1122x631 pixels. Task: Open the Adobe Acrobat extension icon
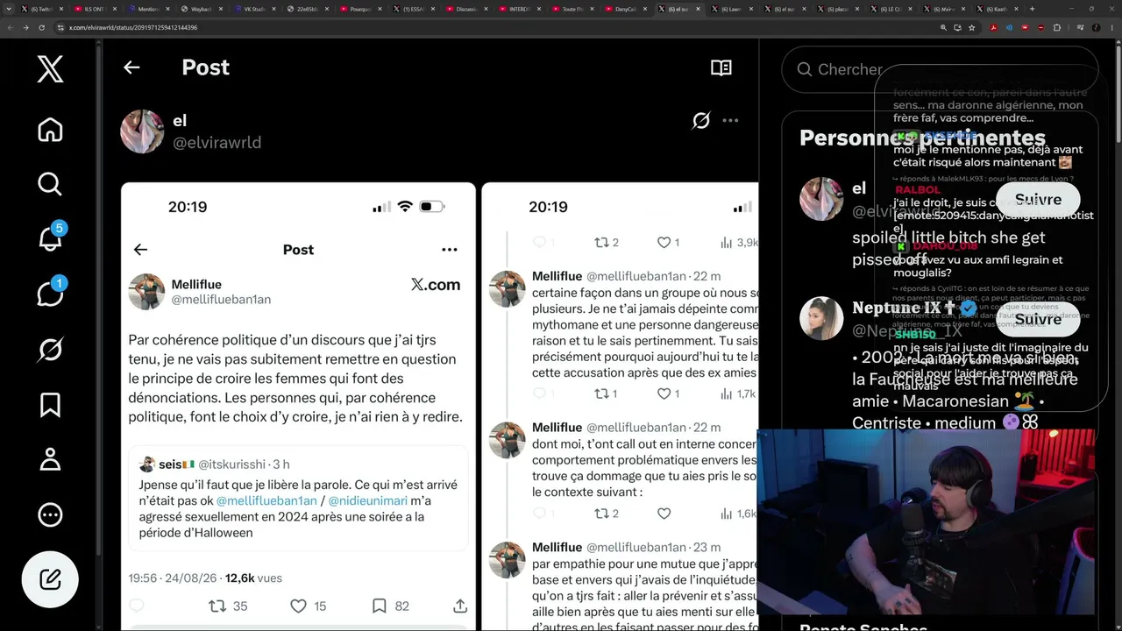[993, 27]
